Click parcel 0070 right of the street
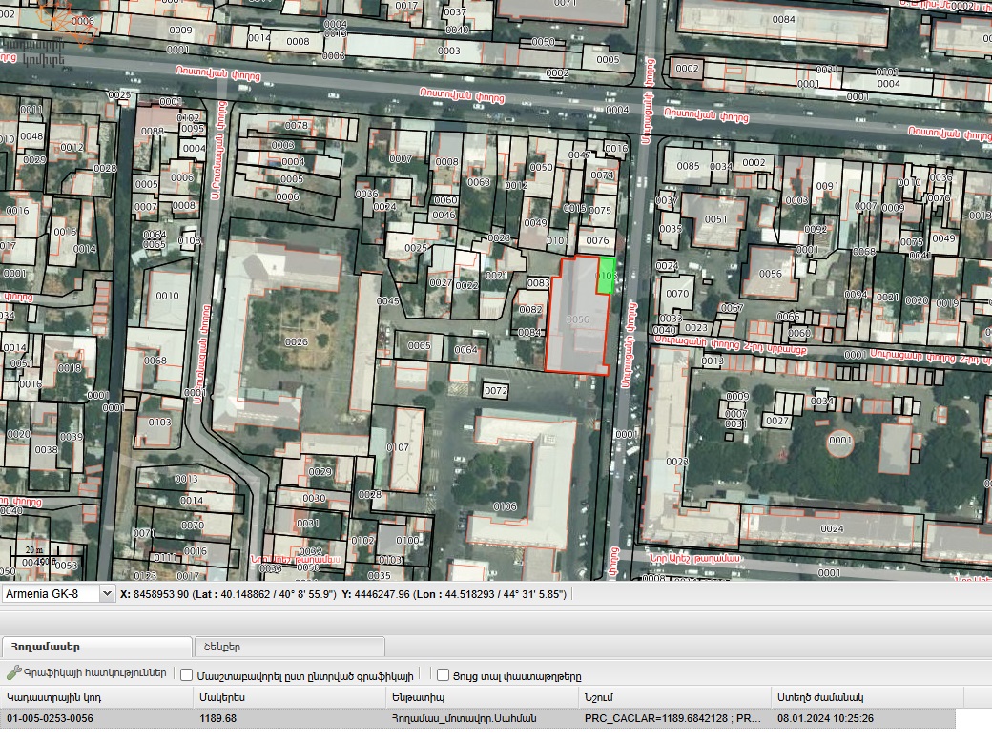Image resolution: width=992 pixels, height=742 pixels. pos(677,294)
